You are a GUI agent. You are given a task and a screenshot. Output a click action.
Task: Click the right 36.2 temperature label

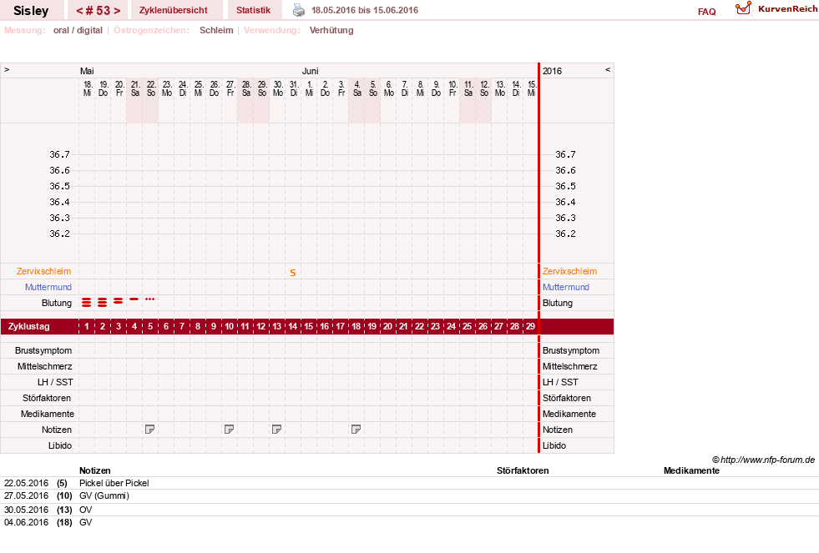click(566, 234)
